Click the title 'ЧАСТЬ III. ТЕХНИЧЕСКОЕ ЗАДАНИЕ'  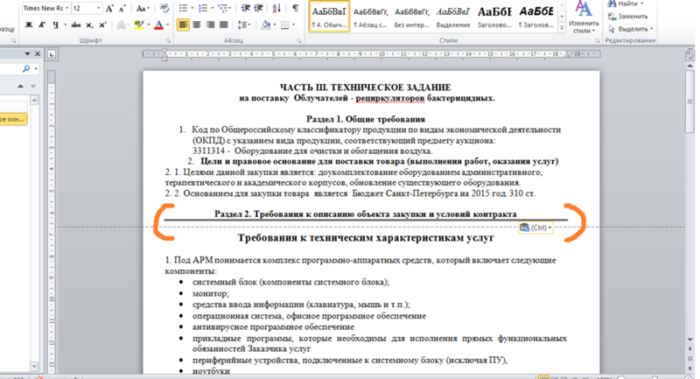[x=365, y=88]
